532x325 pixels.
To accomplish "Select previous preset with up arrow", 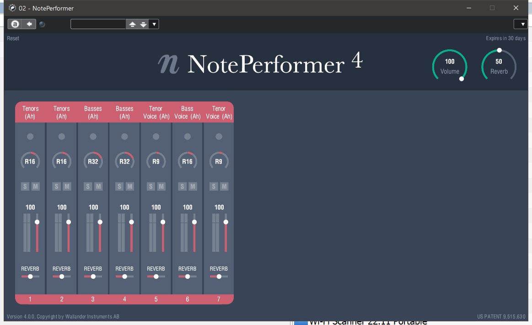I will pyautogui.click(x=132, y=24).
